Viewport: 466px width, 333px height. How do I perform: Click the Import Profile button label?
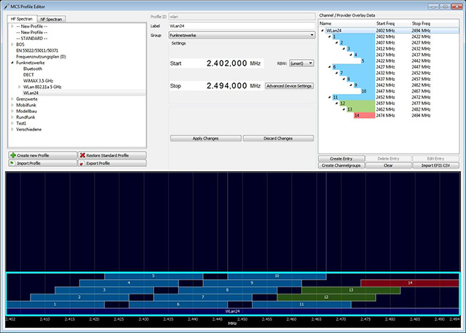pyautogui.click(x=29, y=163)
